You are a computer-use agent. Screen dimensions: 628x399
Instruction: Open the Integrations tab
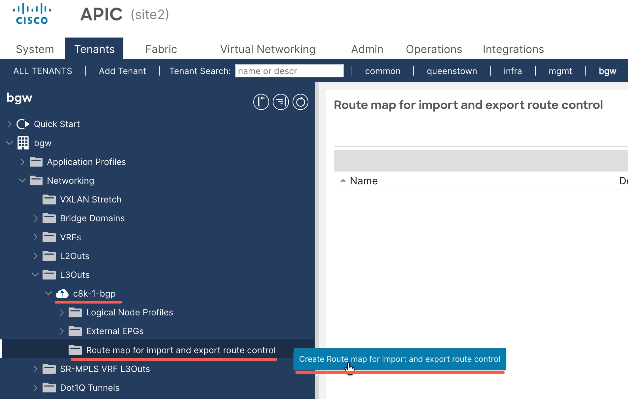[513, 49]
